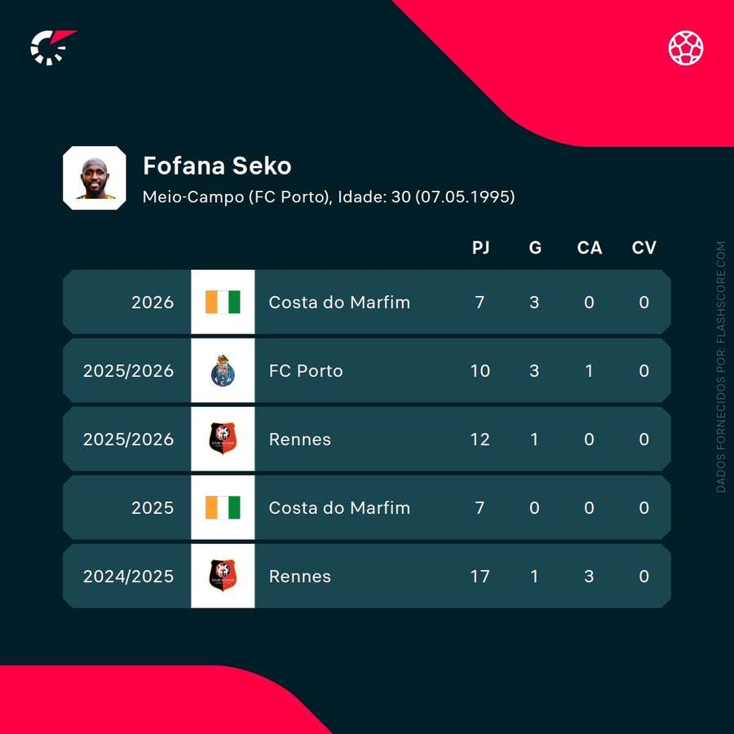The height and width of the screenshot is (734, 734).
Task: Click the 17 matches played value
Action: click(x=480, y=576)
